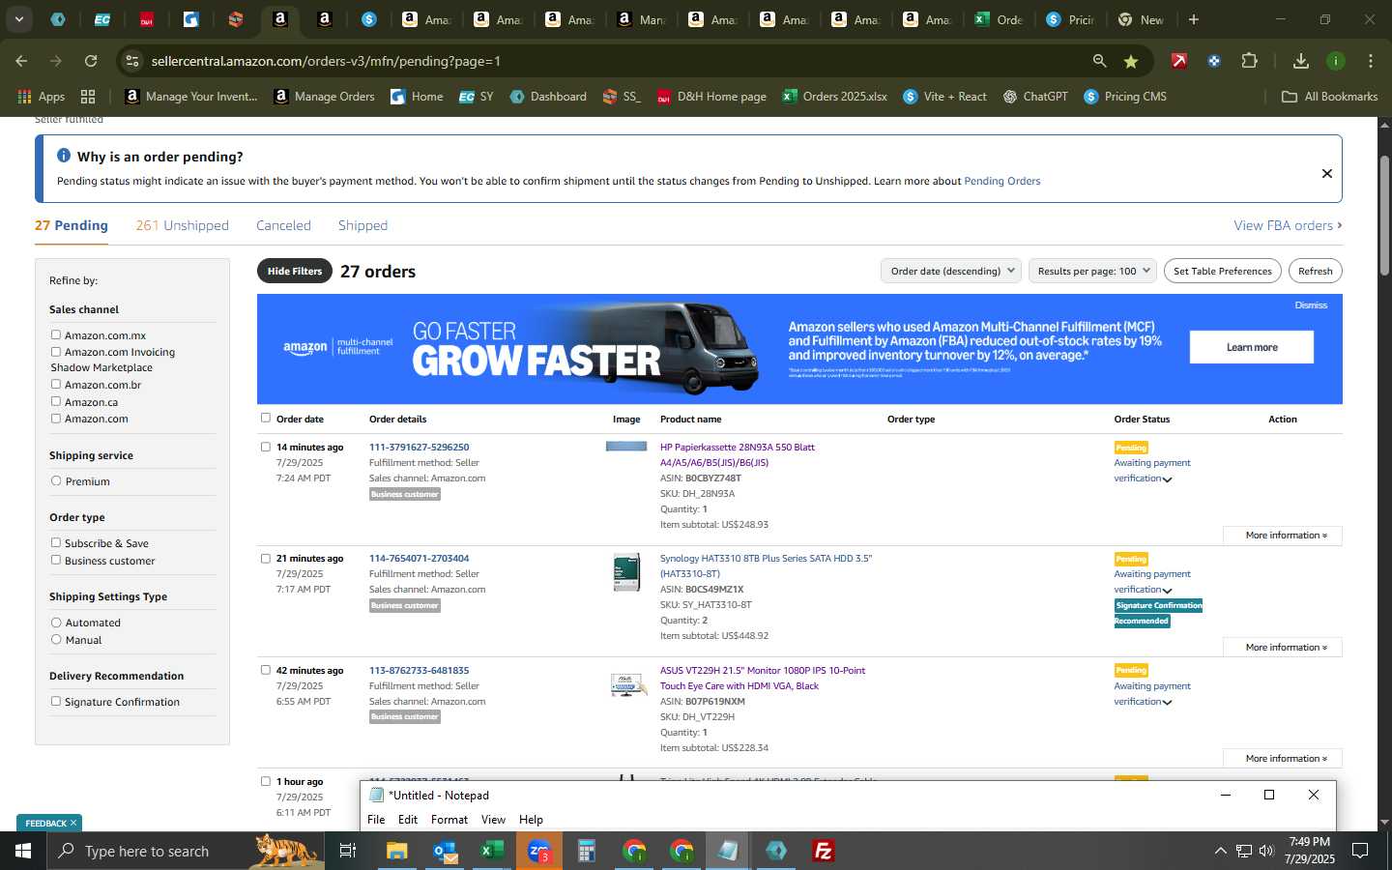Click the ASUS VT229H monitor thumbnail
Image resolution: width=1392 pixels, height=870 pixels.
628,684
